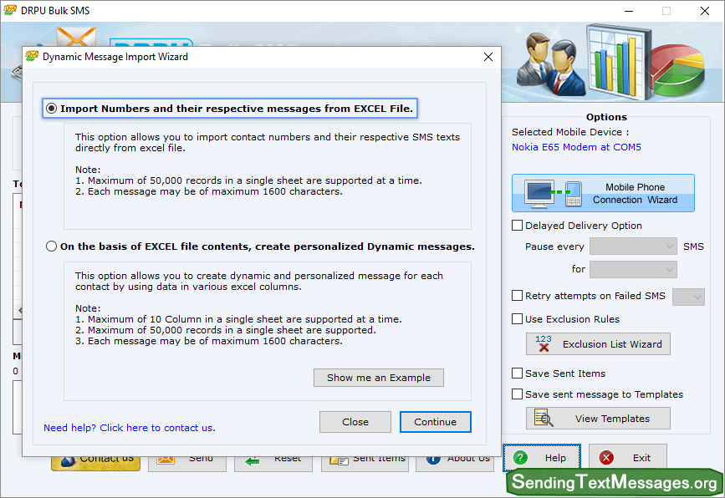Open the Exclusion List Wizard

click(598, 343)
